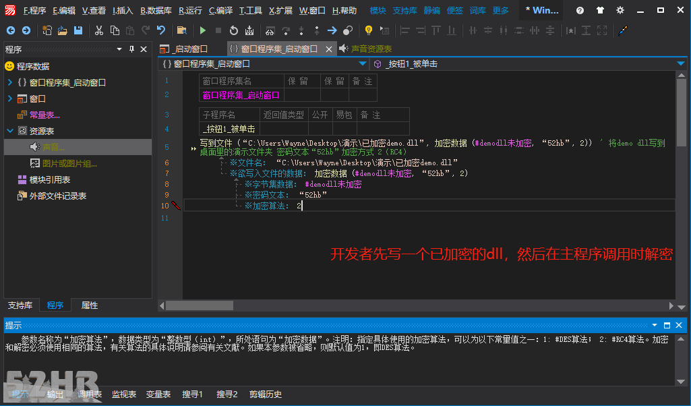Switch to the 监视表 tab in bottom panel

coord(124,394)
